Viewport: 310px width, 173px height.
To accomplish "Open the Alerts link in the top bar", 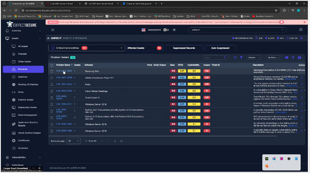I will [270, 38].
